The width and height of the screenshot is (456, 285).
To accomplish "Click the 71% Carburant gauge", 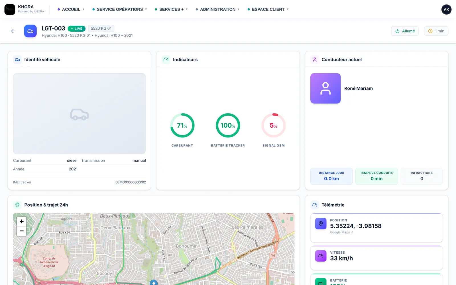I will pyautogui.click(x=182, y=125).
